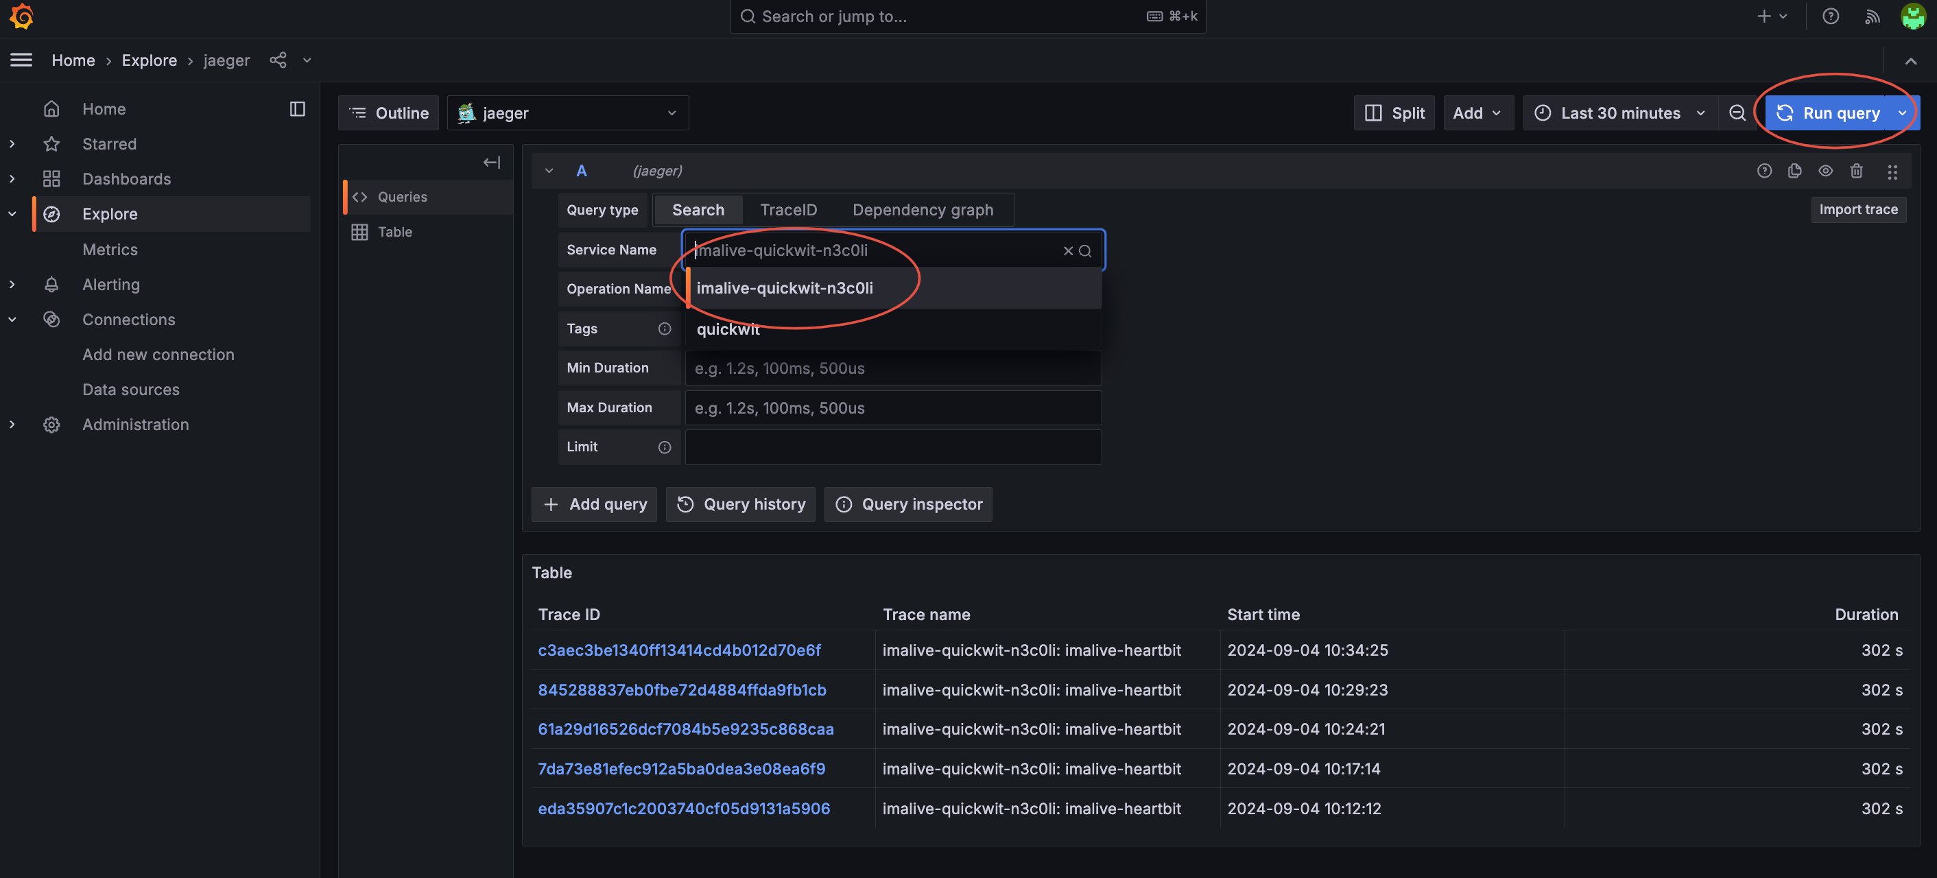Open Starred in the sidebar
The height and width of the screenshot is (878, 1937).
tap(109, 143)
